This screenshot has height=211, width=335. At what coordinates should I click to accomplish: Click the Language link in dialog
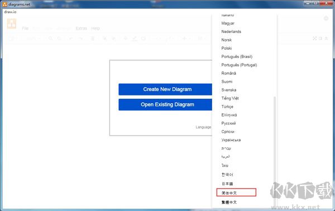[x=203, y=127]
